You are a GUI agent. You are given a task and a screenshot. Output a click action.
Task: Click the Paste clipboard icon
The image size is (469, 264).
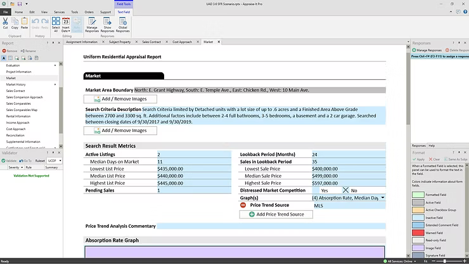24,22
